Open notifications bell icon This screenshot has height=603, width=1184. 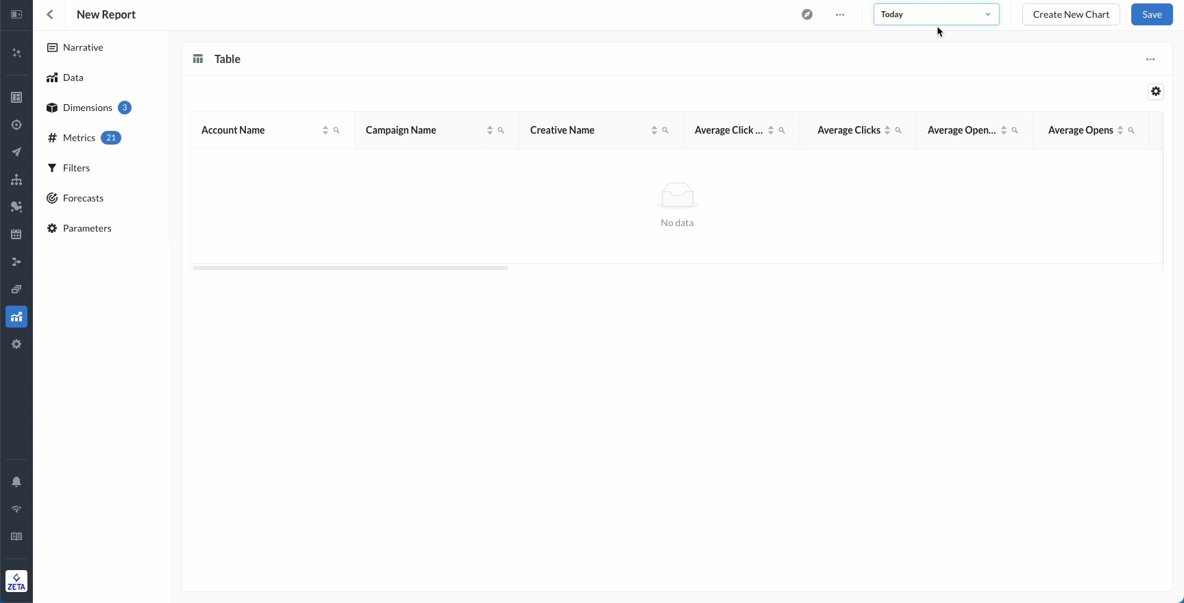coord(16,482)
